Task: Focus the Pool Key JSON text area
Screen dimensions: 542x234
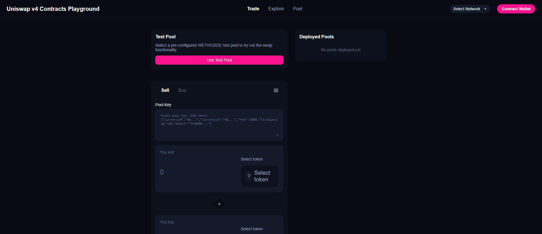Action: 219,125
